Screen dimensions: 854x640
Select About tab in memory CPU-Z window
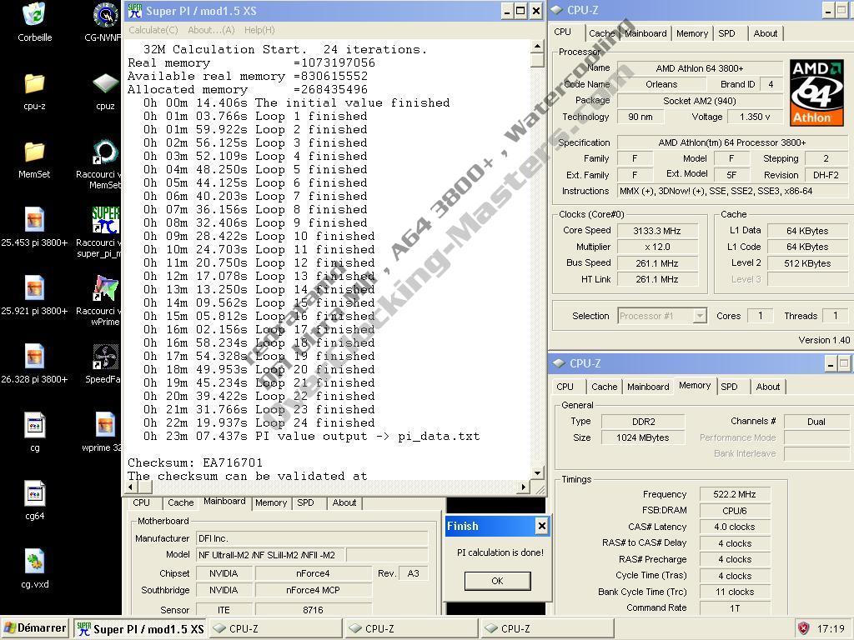[x=768, y=387]
